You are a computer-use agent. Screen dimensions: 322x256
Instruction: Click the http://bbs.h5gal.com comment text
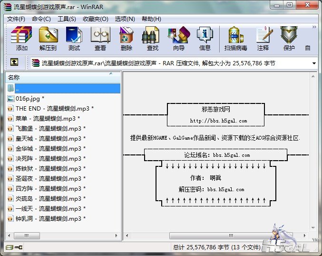(218, 121)
